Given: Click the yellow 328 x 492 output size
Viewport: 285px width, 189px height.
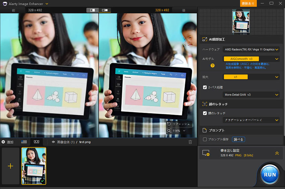Looking at the screenshot, I should pos(162,10).
